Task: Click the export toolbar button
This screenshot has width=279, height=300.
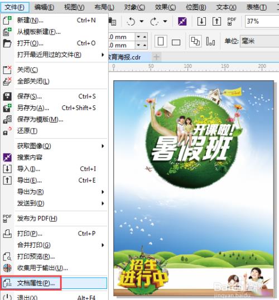Action: 217,21
